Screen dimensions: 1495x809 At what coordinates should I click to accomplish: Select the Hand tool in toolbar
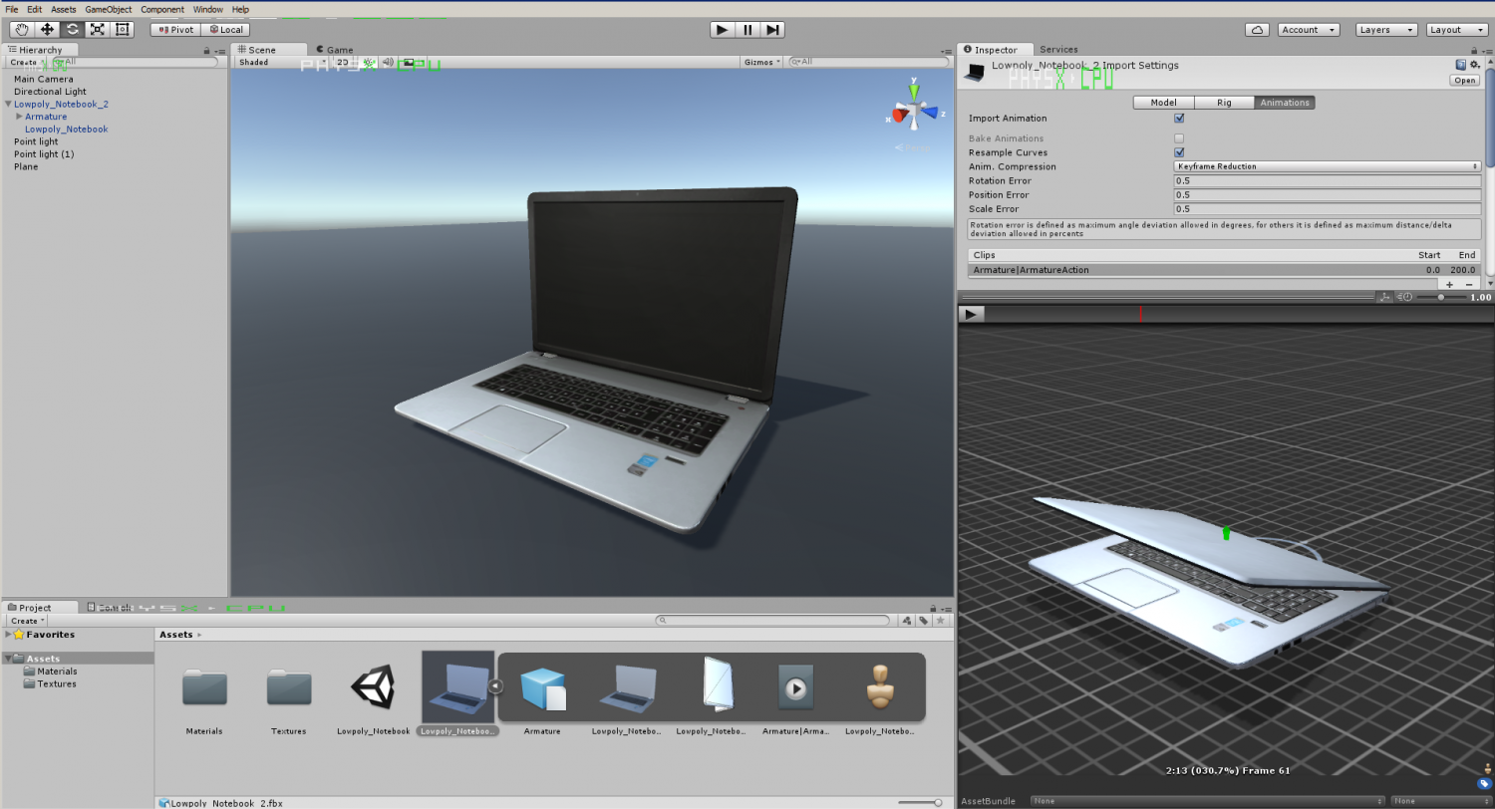coord(22,30)
